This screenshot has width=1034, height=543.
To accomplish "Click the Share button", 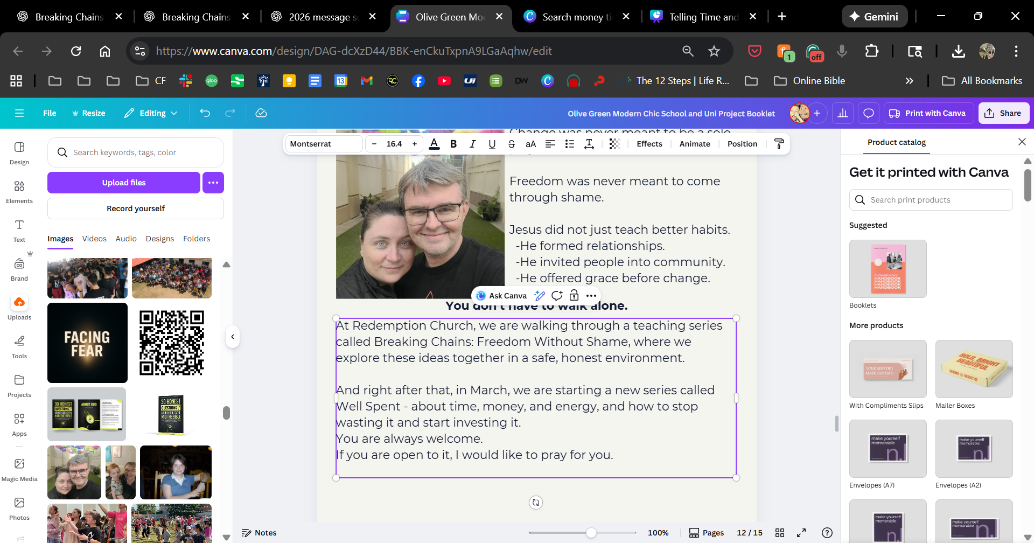I will (x=1004, y=113).
